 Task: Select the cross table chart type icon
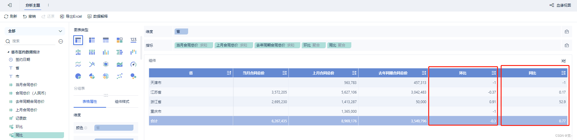[92, 40]
